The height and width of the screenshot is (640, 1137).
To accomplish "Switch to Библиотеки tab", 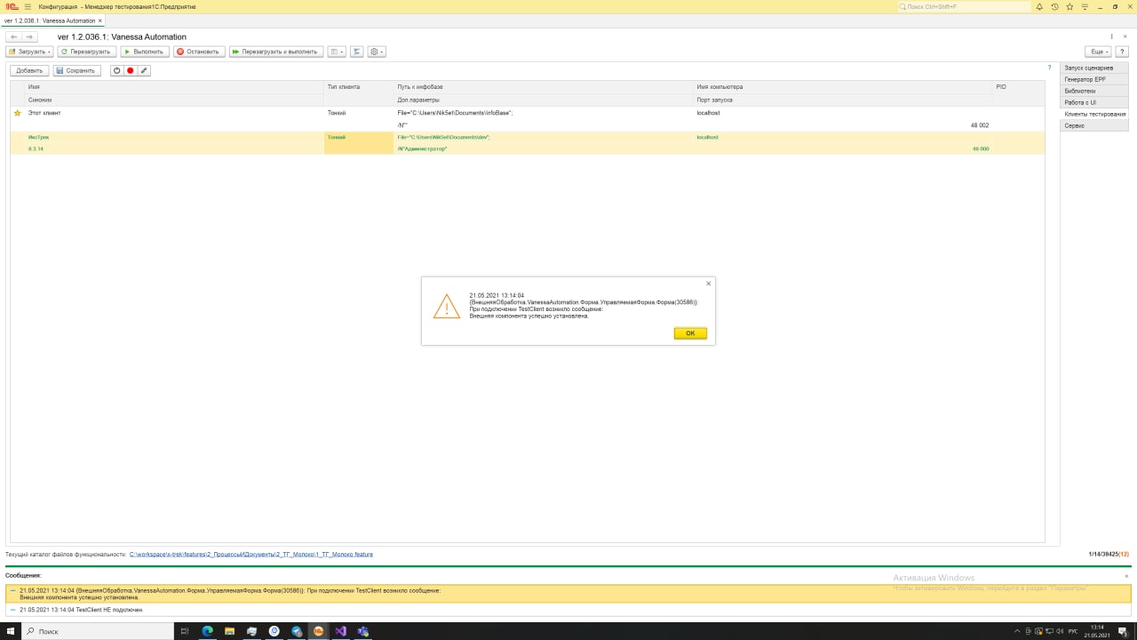I will [x=1094, y=92].
